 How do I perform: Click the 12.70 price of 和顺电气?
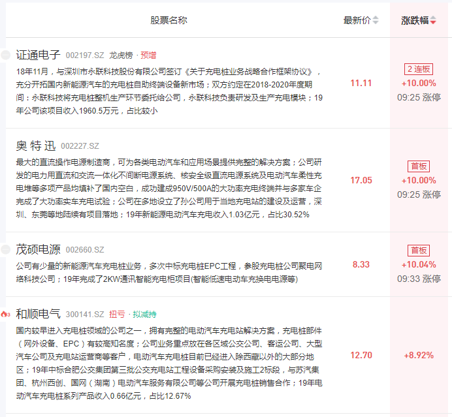tap(361, 355)
